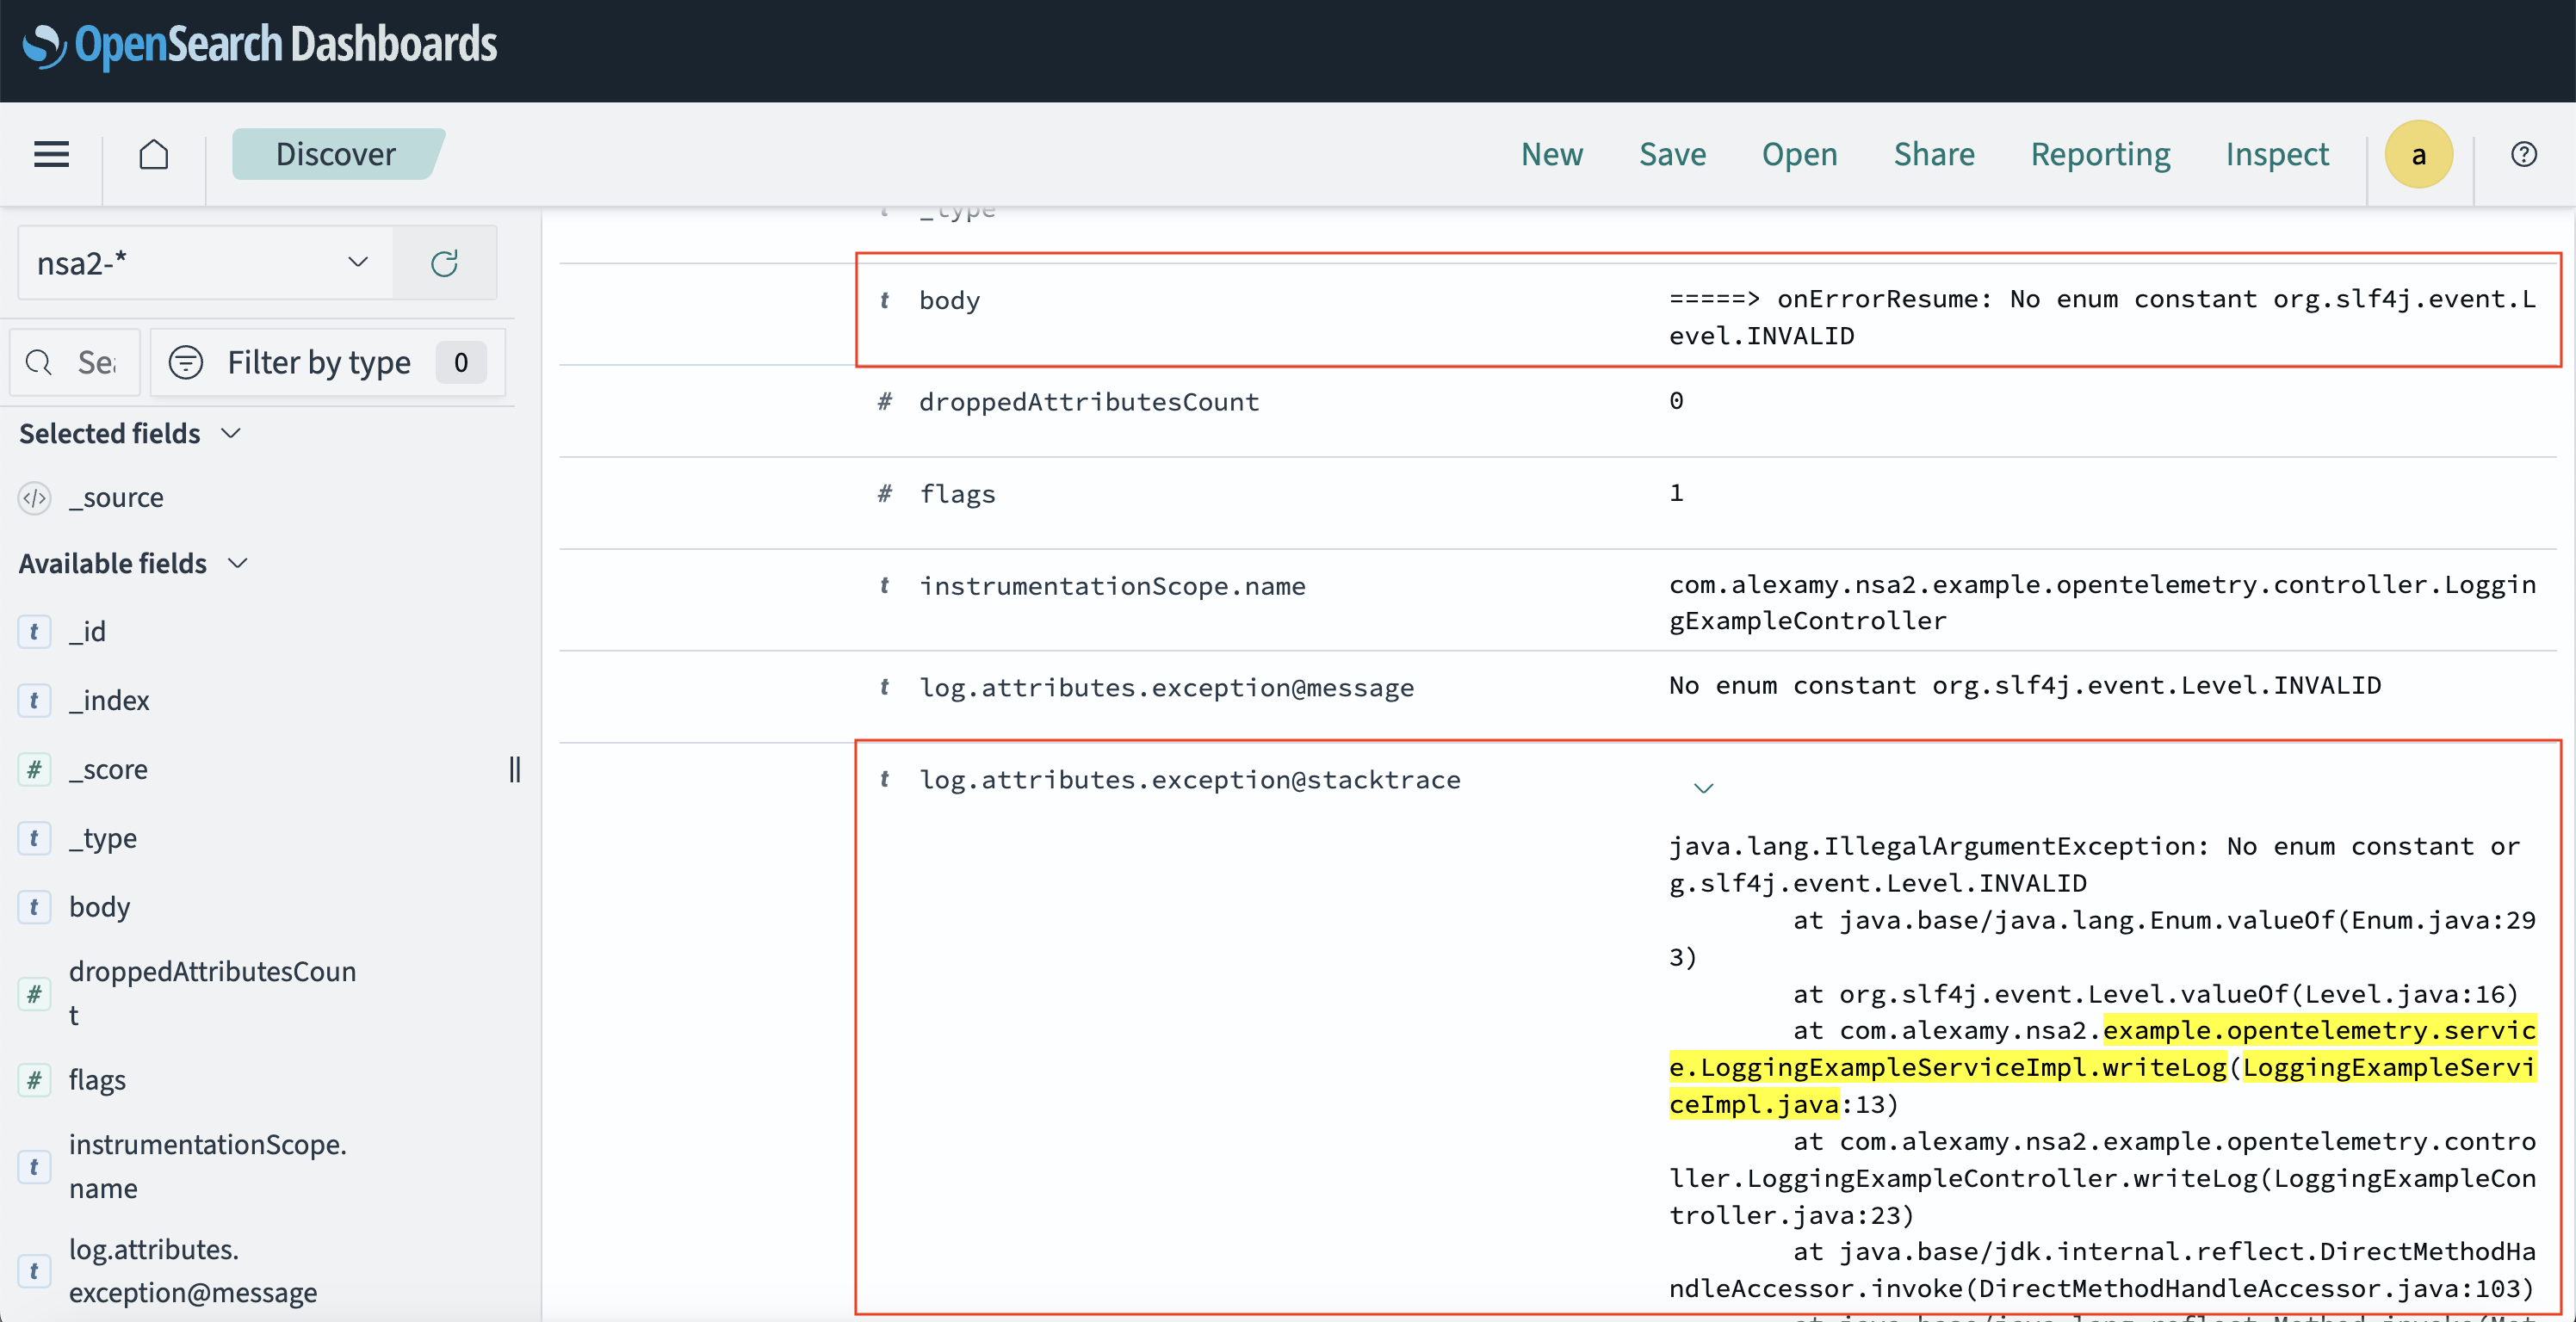The image size is (2576, 1322).
Task: Select the _type available field
Action: click(103, 838)
